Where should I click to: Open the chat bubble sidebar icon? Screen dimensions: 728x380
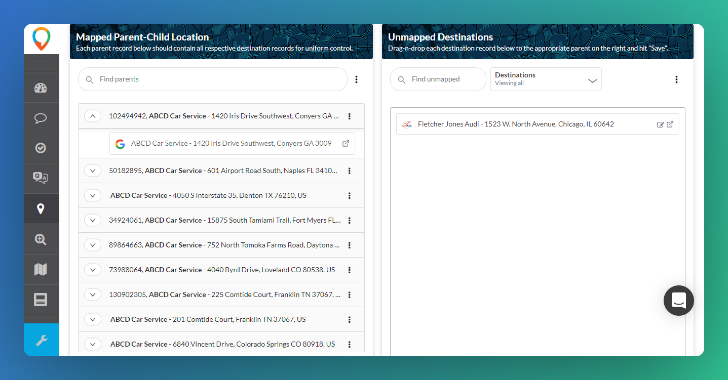point(41,118)
